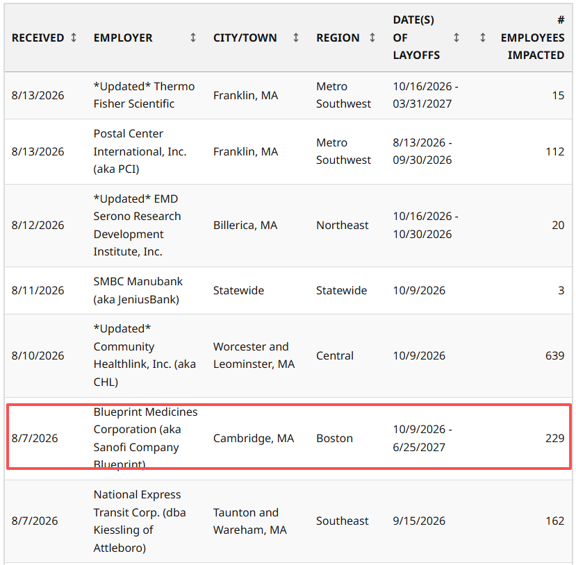Click employees impacted value 639
This screenshot has width=576, height=565.
point(554,355)
